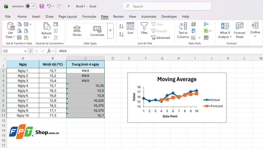
Task: Toggle the AutoSave switch
Action: tap(31, 6)
